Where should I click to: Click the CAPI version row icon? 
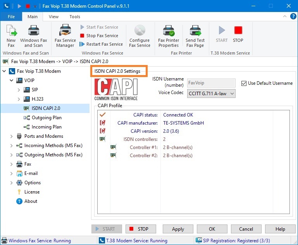point(102,131)
